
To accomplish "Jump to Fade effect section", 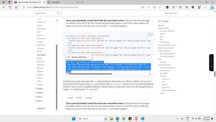I will (164, 73).
